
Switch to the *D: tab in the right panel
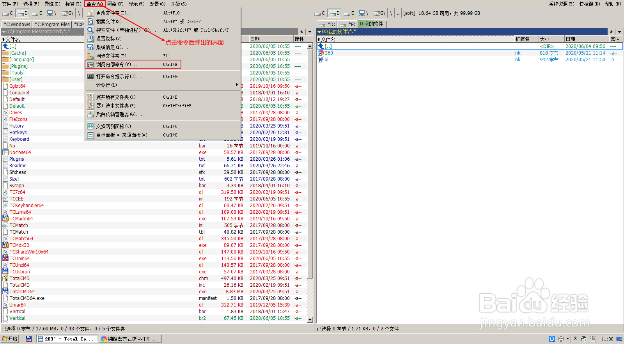pyautogui.click(x=328, y=24)
